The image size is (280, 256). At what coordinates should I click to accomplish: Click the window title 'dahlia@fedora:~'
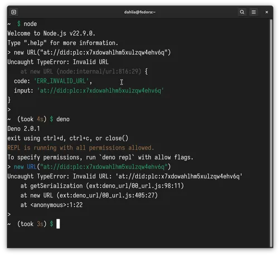[140, 12]
